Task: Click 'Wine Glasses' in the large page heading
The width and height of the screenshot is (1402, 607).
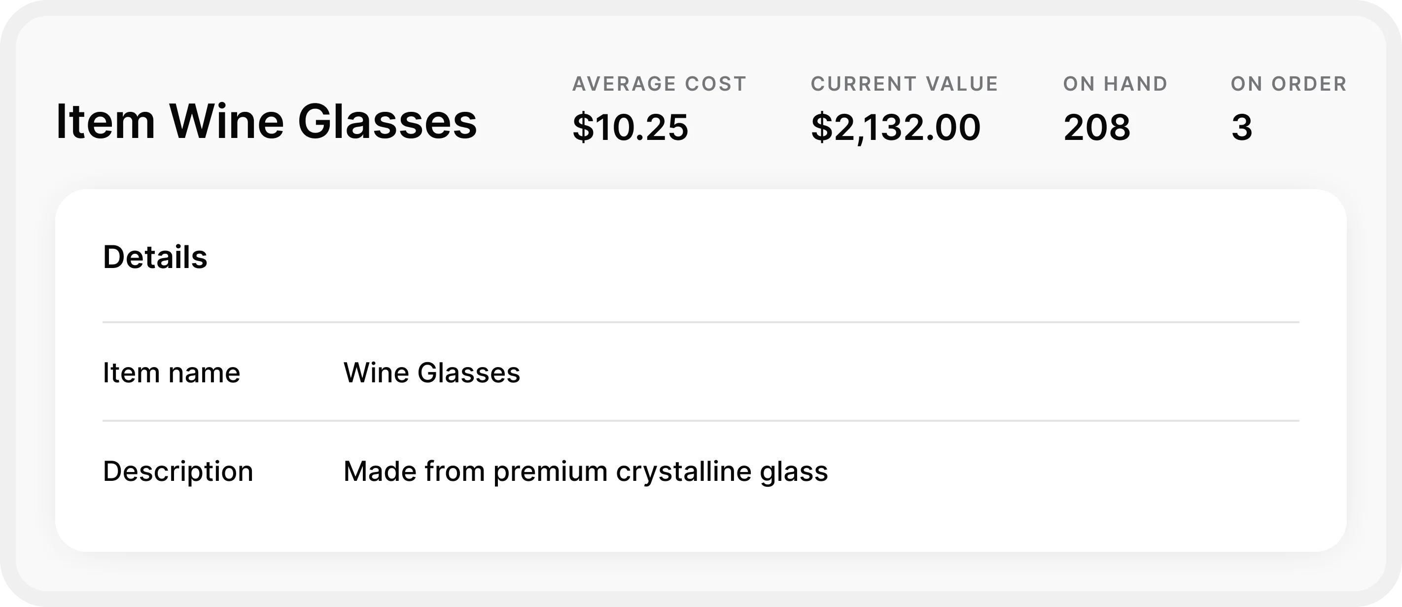Action: (323, 122)
